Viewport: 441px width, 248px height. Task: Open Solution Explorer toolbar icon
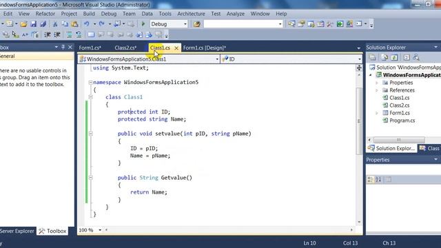point(291,24)
